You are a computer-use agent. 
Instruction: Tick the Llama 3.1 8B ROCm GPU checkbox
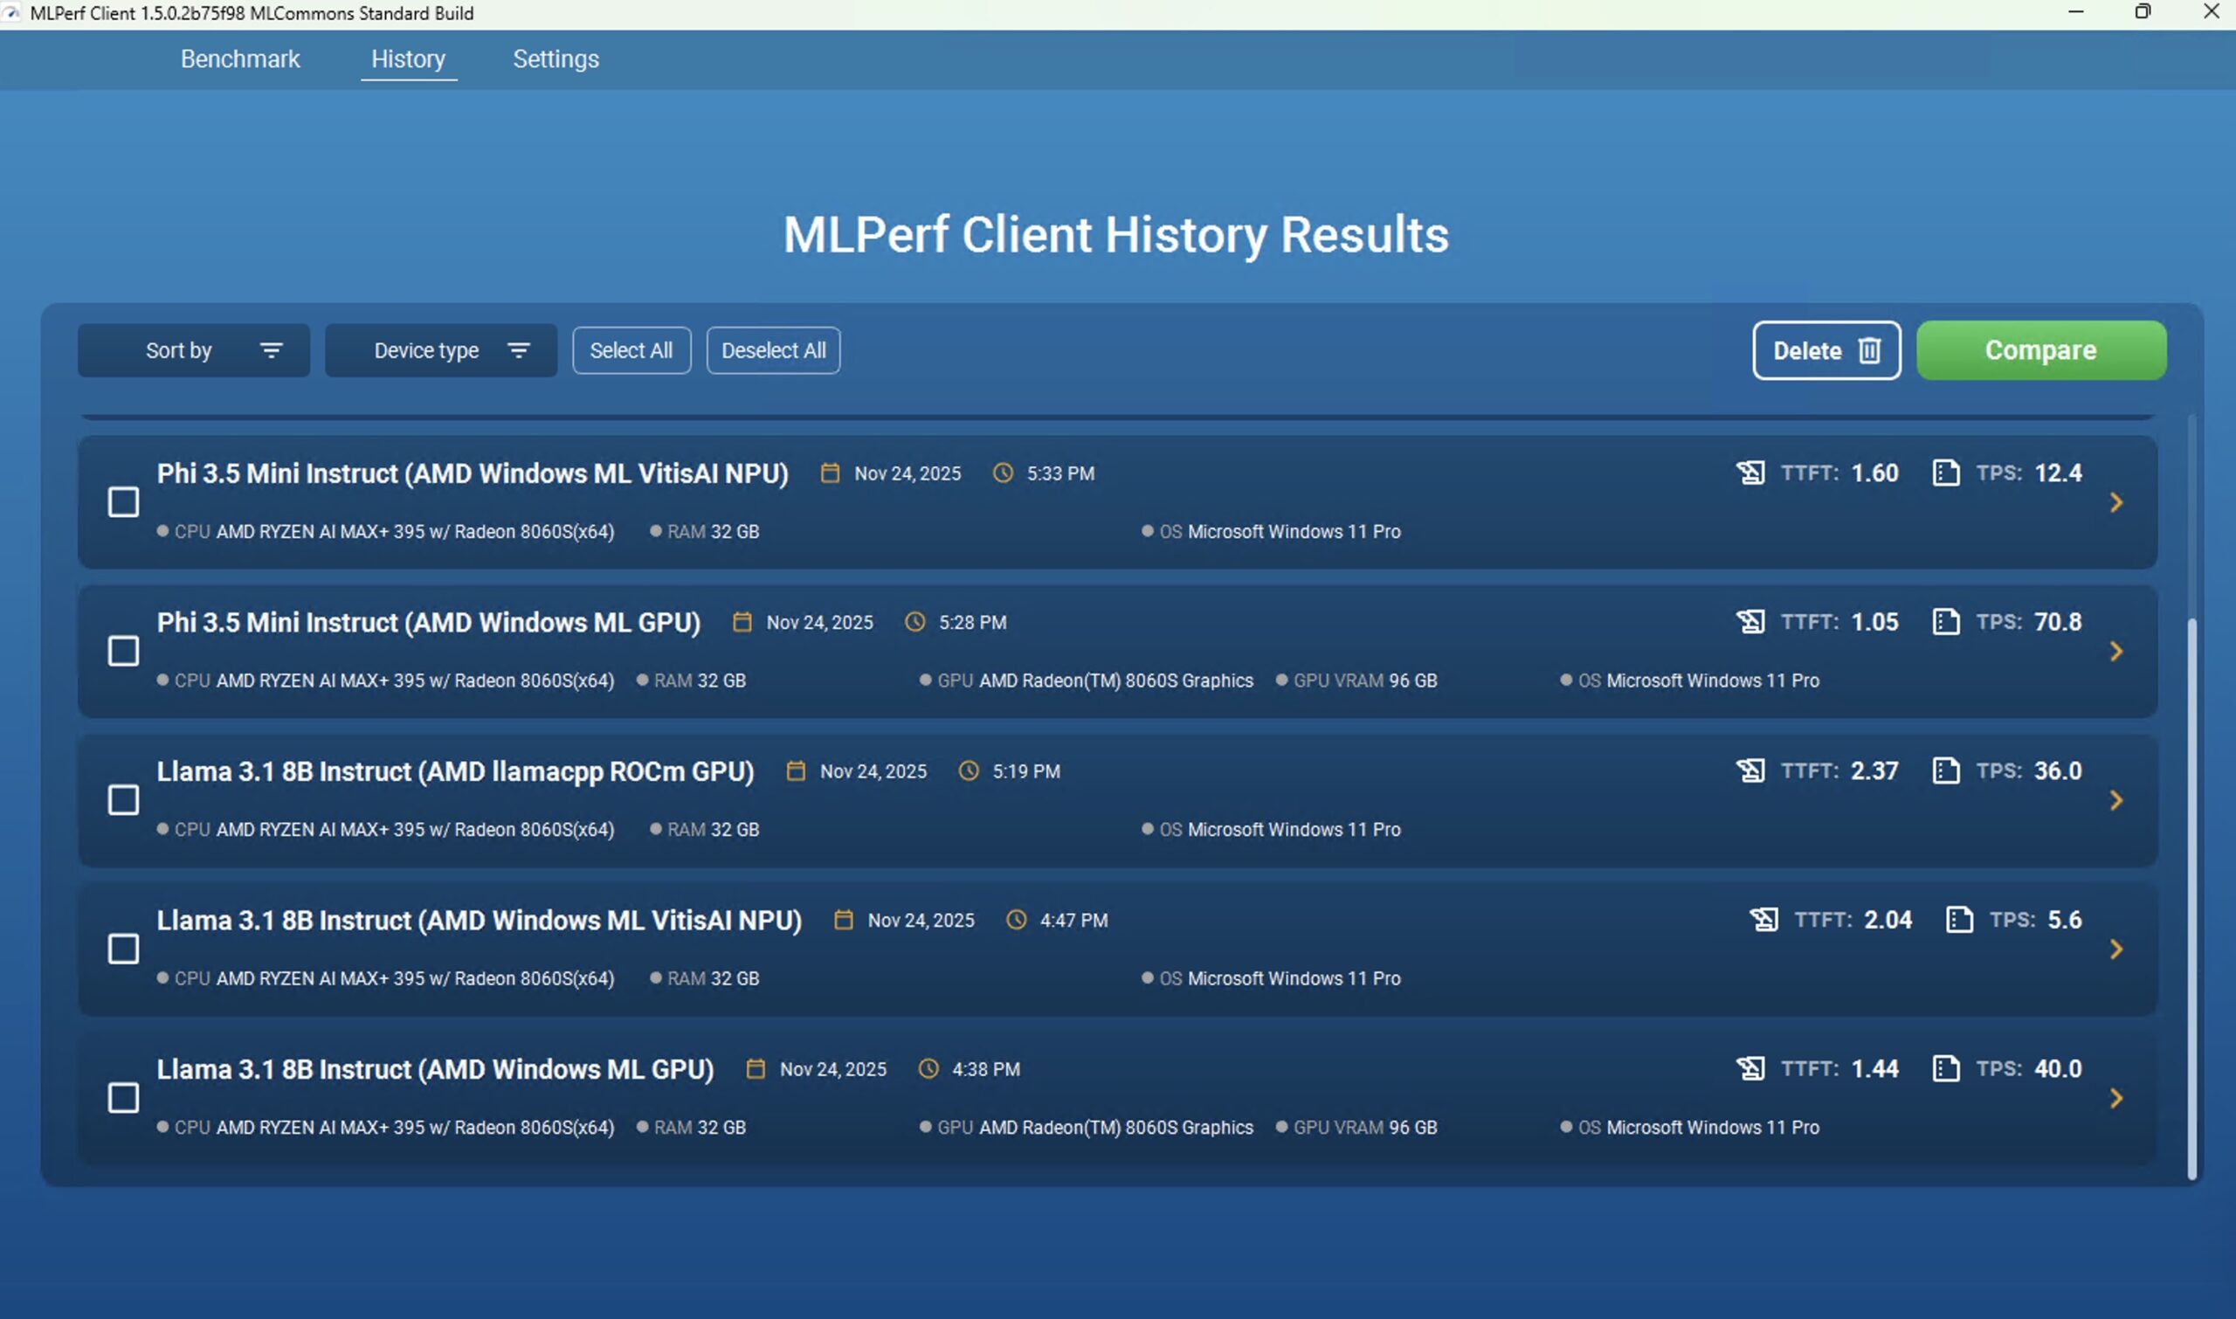point(123,800)
